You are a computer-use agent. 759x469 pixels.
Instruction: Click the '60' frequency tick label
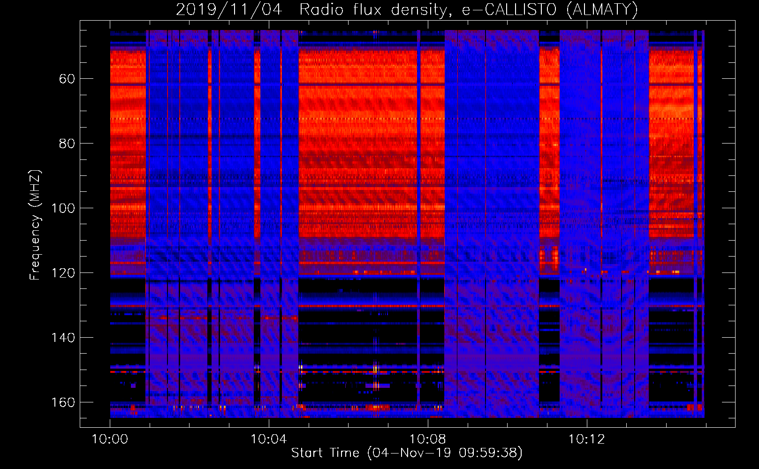[67, 79]
